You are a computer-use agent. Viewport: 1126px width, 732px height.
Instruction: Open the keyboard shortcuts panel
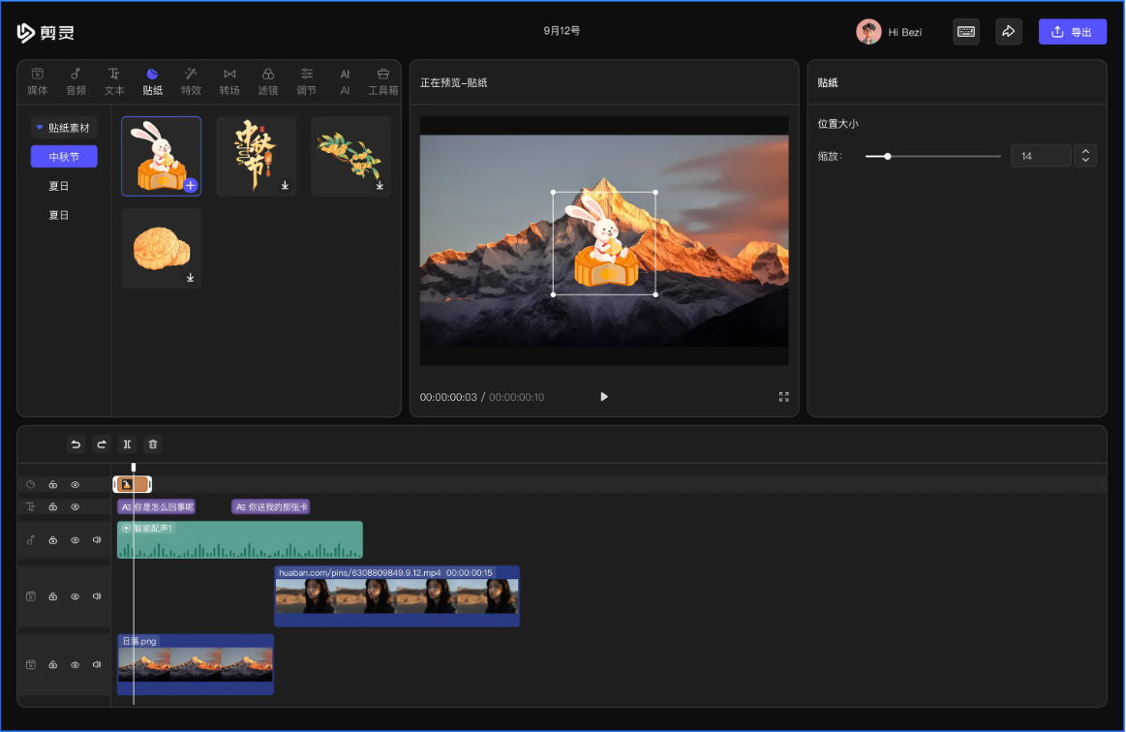[x=965, y=32]
